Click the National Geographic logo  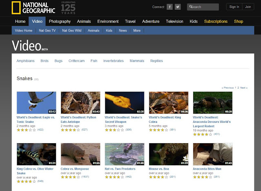point(33,8)
